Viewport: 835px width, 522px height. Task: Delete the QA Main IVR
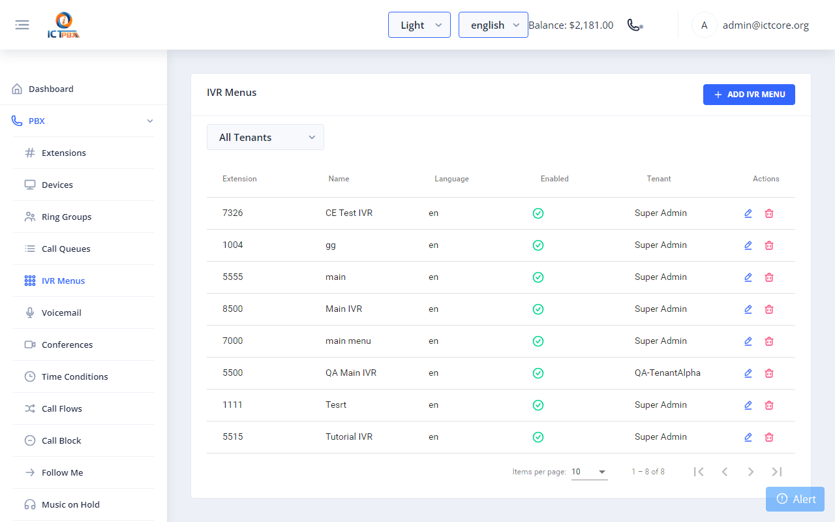coord(769,373)
